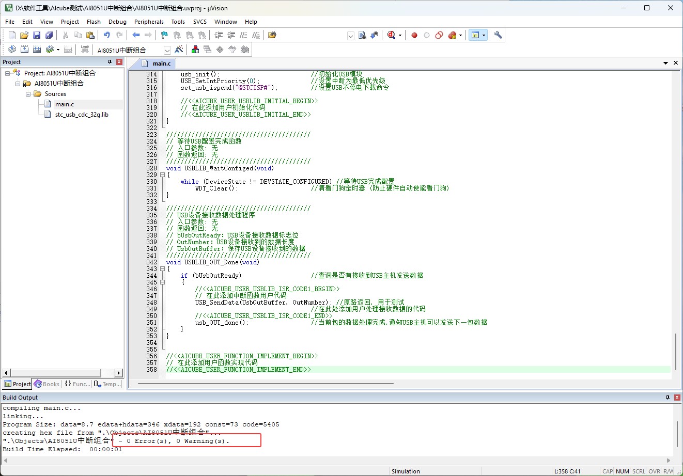The image size is (683, 476).
Task: Cut selection using scissors icon
Action: click(66, 35)
